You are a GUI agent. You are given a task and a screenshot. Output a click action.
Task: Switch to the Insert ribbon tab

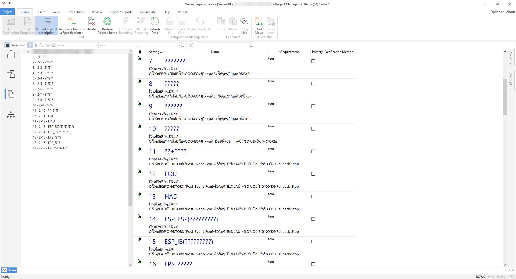click(41, 12)
